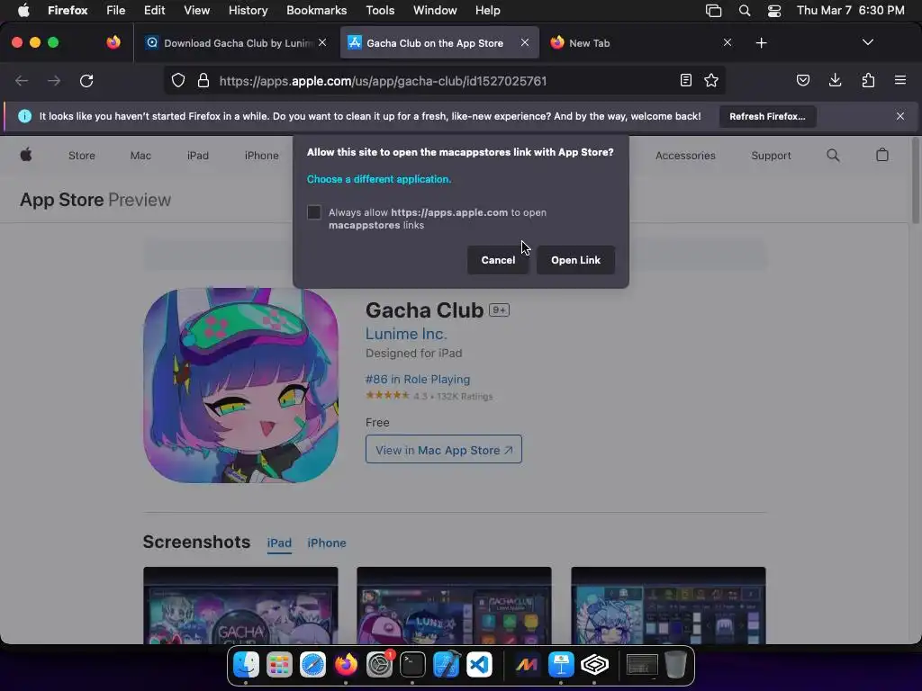Open Firefox hamburger application menu
The image size is (922, 691).
900,80
